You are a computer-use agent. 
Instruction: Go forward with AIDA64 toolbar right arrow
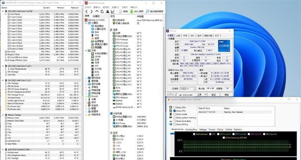[x=92, y=12]
